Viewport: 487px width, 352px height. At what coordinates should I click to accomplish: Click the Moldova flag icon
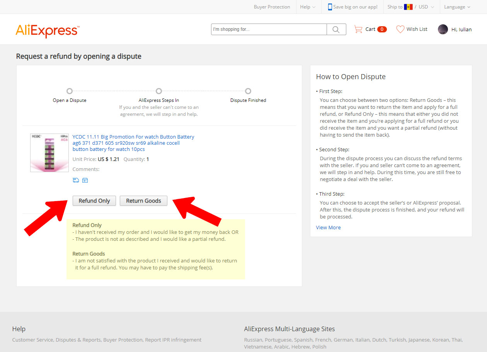[408, 7]
